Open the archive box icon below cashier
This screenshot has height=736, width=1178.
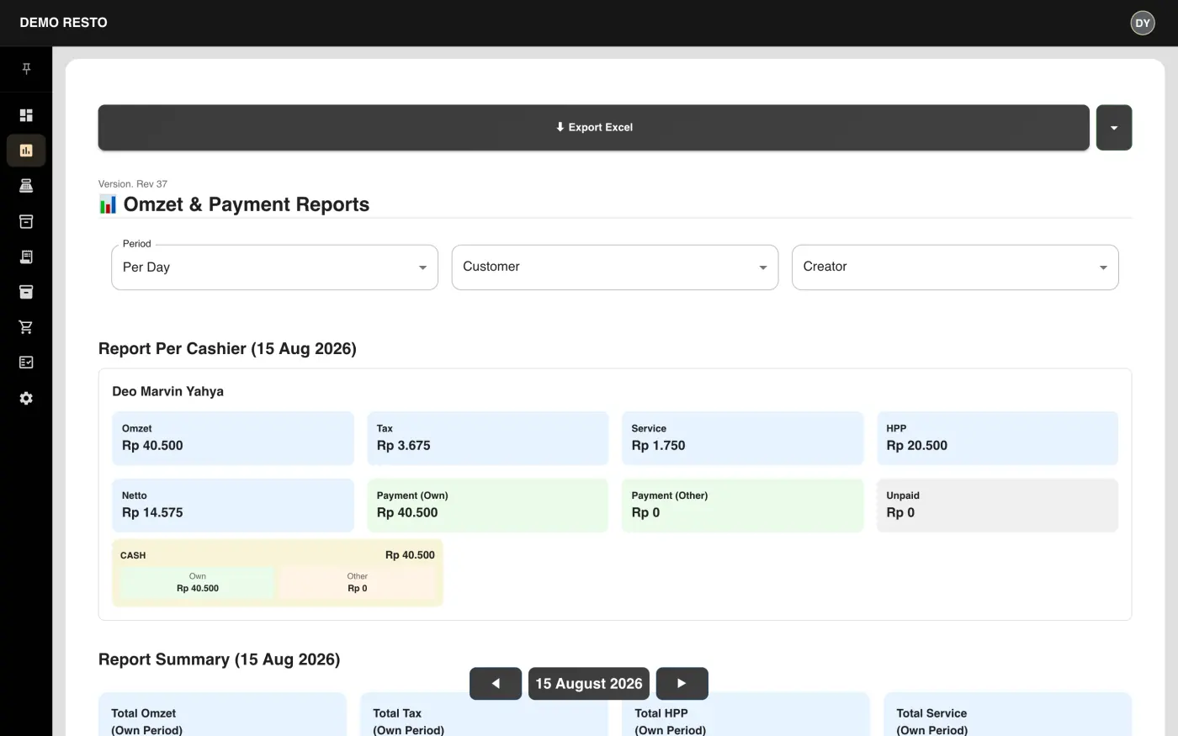pos(26,221)
